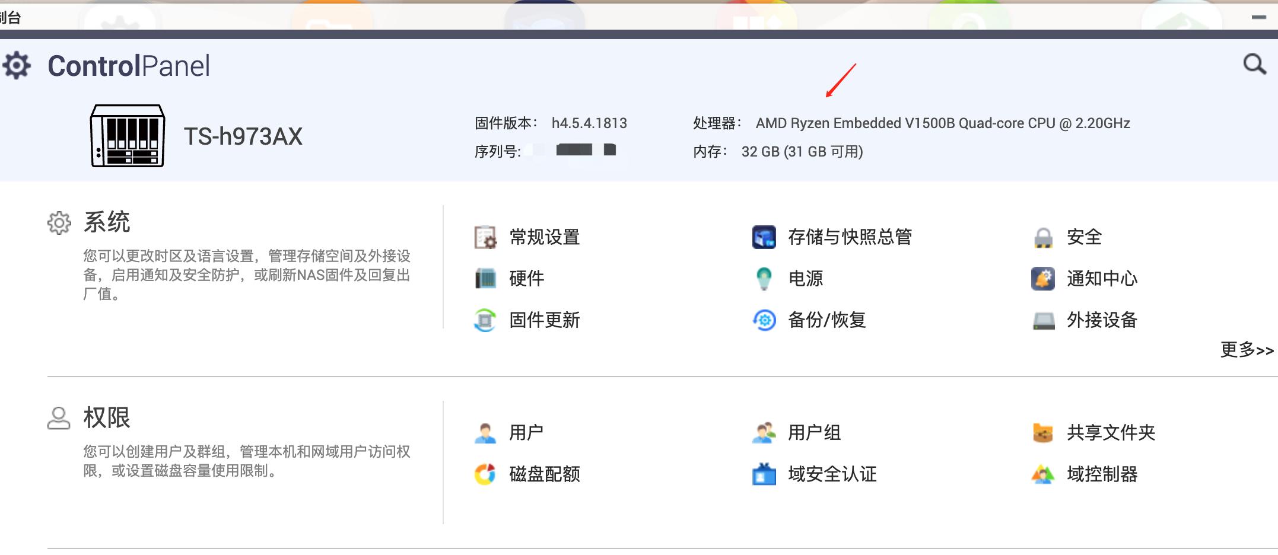1278x555 pixels.
Task: Click the search magnifier icon
Action: point(1255,65)
